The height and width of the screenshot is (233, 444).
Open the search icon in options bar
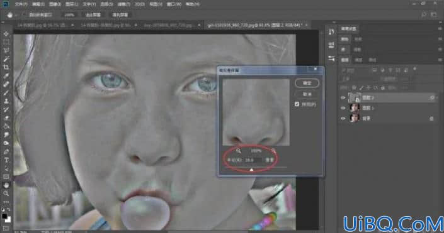(424, 14)
